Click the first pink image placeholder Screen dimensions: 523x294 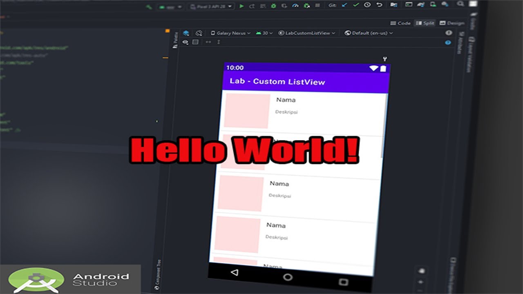247,111
